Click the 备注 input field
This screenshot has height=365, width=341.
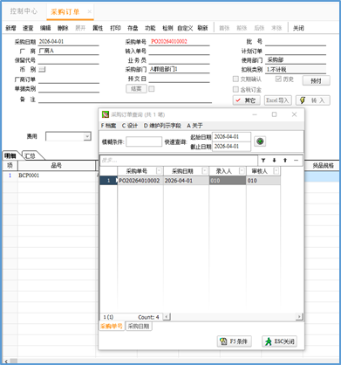point(125,100)
